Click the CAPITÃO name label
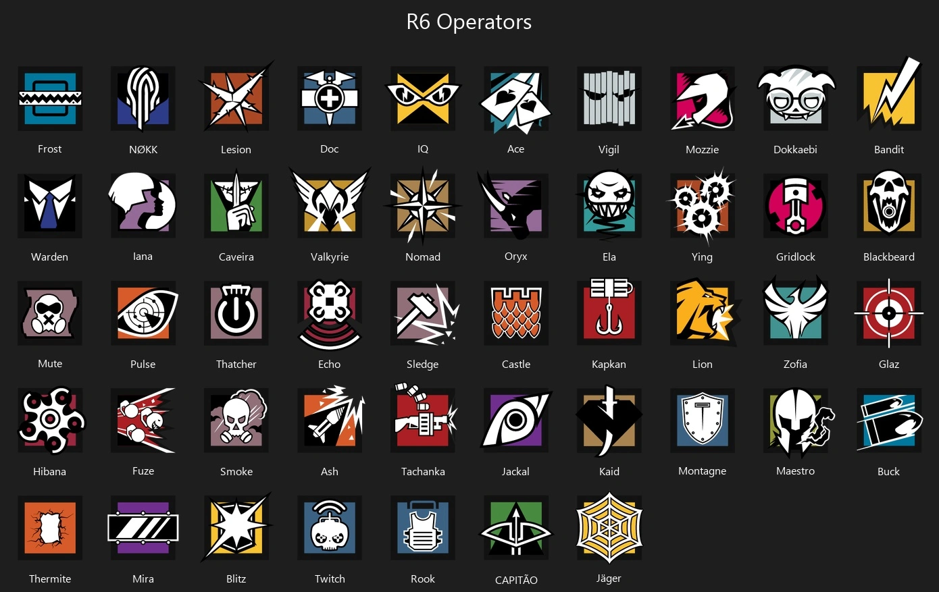This screenshot has height=592, width=939. [x=516, y=580]
